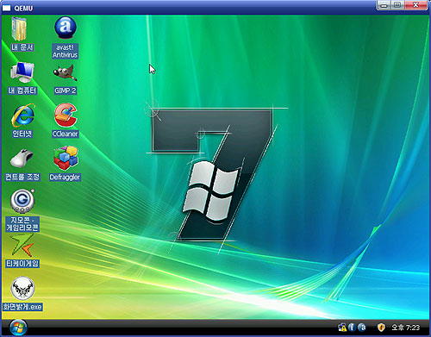Open the security shield alert tray icon

pyautogui.click(x=381, y=328)
